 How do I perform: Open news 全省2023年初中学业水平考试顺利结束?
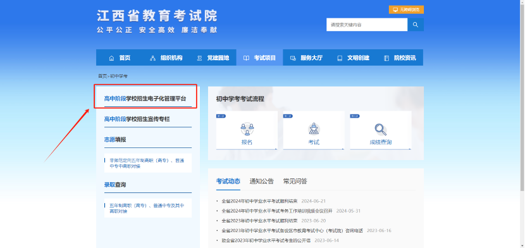click(x=259, y=221)
